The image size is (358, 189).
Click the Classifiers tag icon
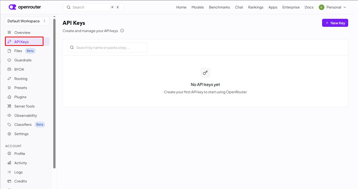9,125
